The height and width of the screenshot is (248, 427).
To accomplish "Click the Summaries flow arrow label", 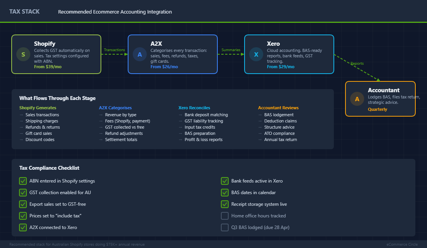I will [x=231, y=50].
